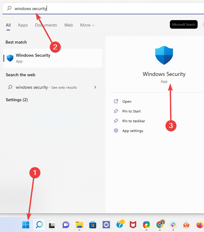Click the large Windows Security shield icon
This screenshot has width=204, height=232.
point(164,55)
